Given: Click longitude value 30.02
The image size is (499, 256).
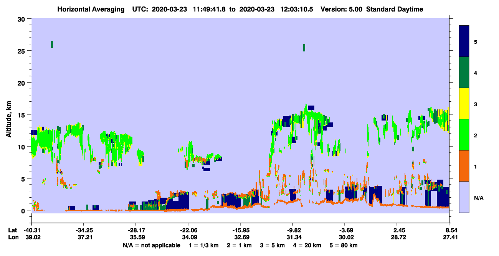Looking at the screenshot, I should point(346,238).
